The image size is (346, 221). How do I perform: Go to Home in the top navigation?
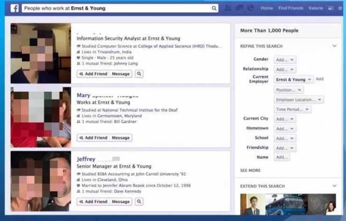pyautogui.click(x=267, y=8)
